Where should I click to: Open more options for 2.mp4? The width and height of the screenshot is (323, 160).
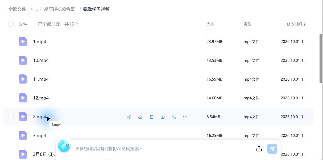pyautogui.click(x=185, y=117)
